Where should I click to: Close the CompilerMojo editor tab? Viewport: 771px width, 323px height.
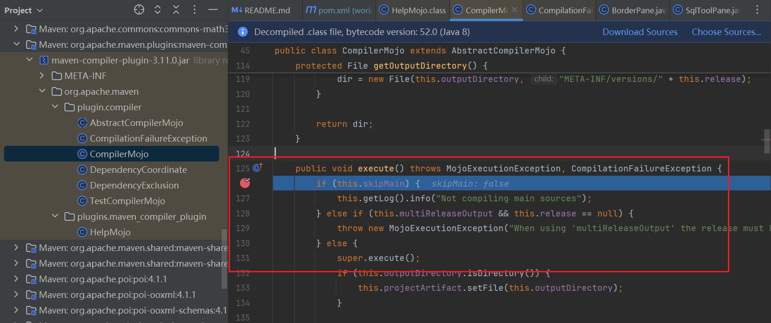coord(514,9)
